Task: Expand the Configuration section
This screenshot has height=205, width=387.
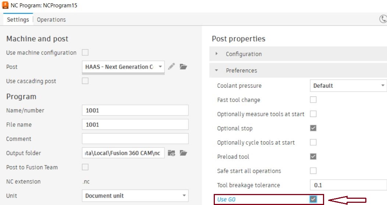Action: point(244,54)
